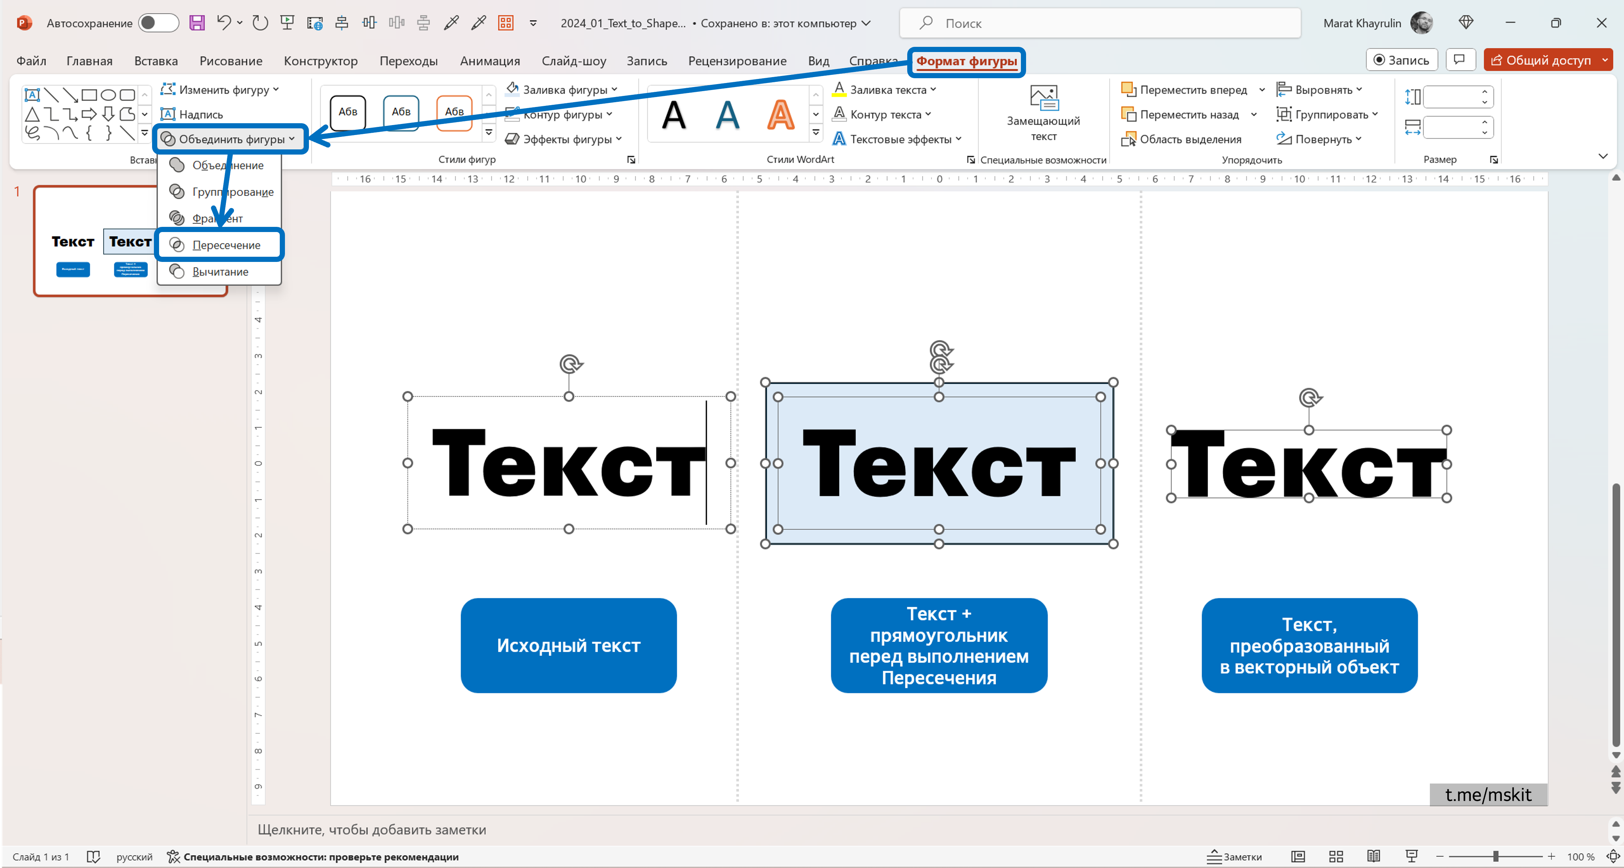
Task: Click the align center icon in quick access toolbar
Action: [342, 23]
